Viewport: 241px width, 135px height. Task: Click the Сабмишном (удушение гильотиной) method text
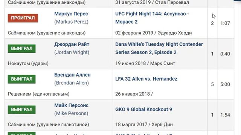[x=49, y=124]
